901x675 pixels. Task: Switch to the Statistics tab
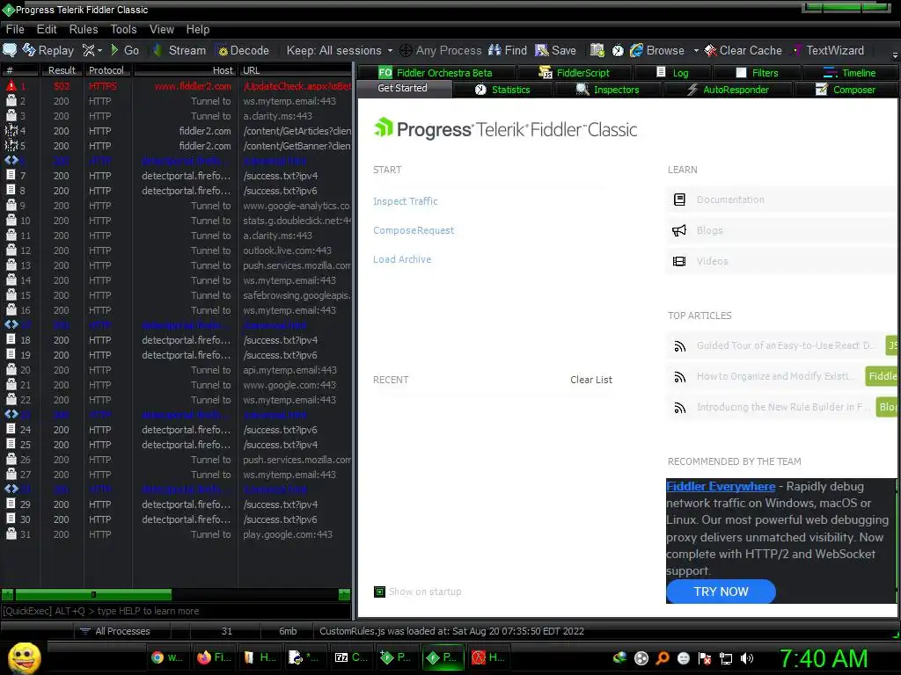pyautogui.click(x=502, y=90)
